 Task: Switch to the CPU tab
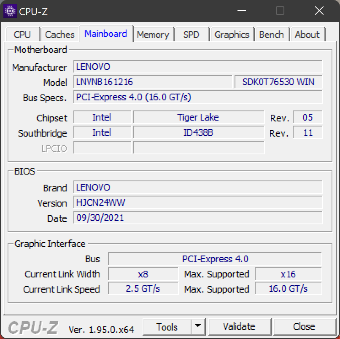[x=22, y=35]
